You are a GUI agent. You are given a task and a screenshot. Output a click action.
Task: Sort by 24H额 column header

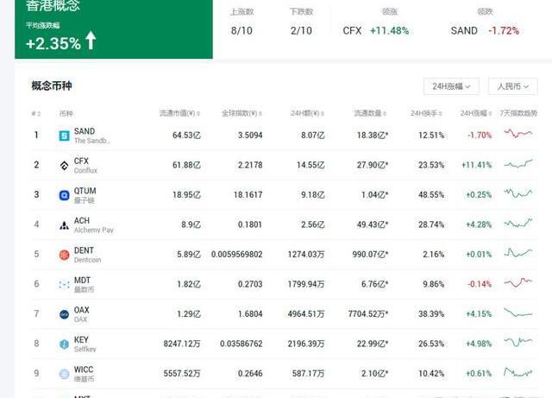click(x=307, y=113)
